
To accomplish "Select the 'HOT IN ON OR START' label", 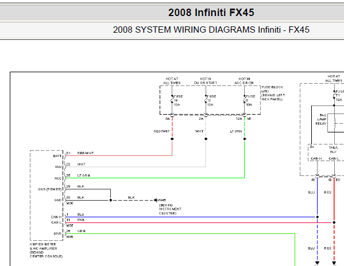I will point(206,81).
